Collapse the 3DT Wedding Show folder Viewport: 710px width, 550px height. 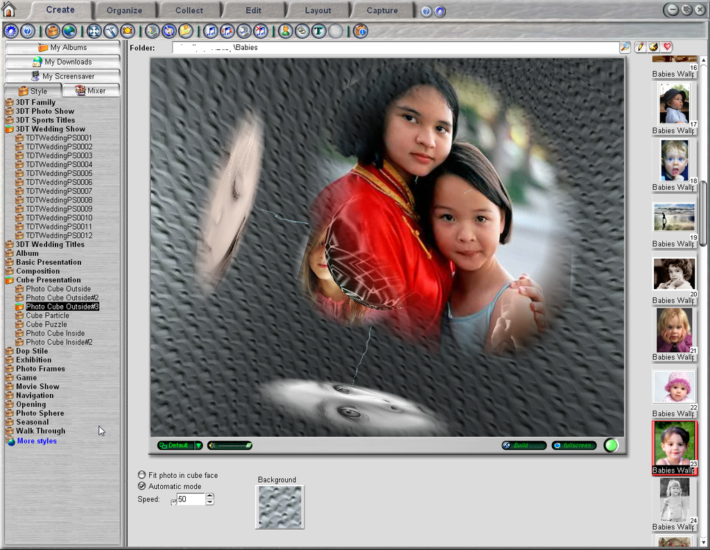tap(9, 129)
